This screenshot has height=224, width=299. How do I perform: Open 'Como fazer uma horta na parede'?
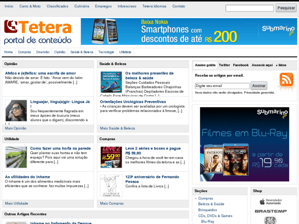pyautogui.click(x=60, y=148)
